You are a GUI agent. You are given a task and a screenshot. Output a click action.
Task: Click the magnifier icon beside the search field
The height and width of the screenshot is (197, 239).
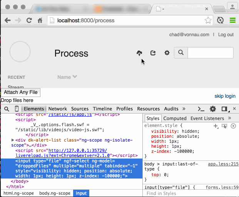tap(181, 53)
